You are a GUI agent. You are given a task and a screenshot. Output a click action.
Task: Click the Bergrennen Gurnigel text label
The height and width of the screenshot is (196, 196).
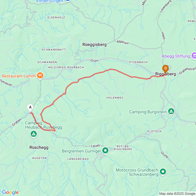[x=81, y=151]
